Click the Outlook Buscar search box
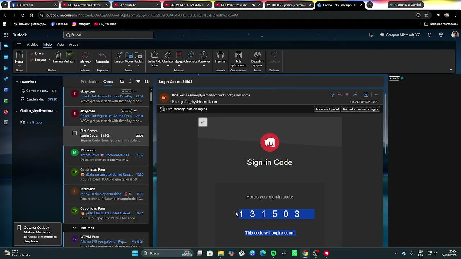 pyautogui.click(x=108, y=35)
